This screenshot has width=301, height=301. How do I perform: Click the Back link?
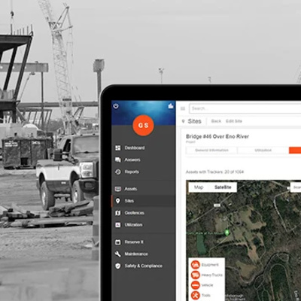(x=216, y=121)
